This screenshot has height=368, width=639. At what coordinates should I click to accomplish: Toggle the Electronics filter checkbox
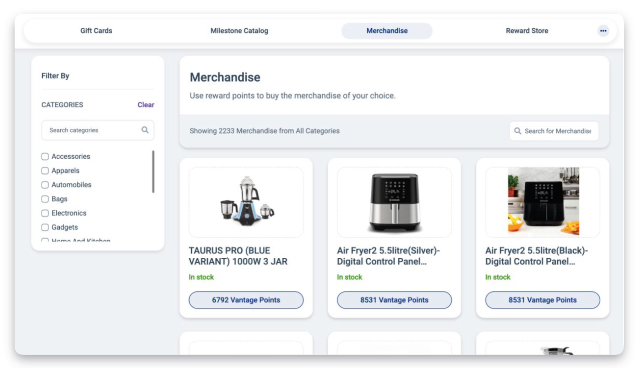click(45, 213)
